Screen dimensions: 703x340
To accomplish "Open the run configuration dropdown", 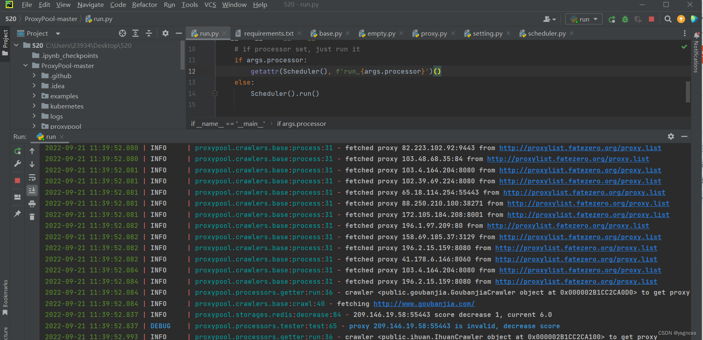I will pos(584,19).
